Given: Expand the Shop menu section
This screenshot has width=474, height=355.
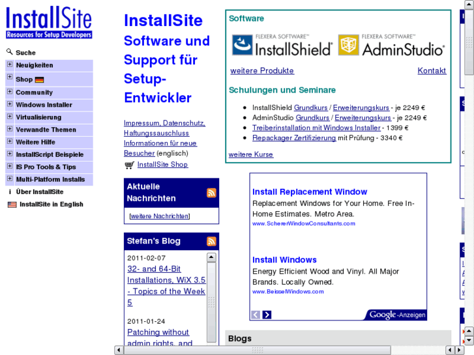Looking at the screenshot, I should (x=10, y=77).
